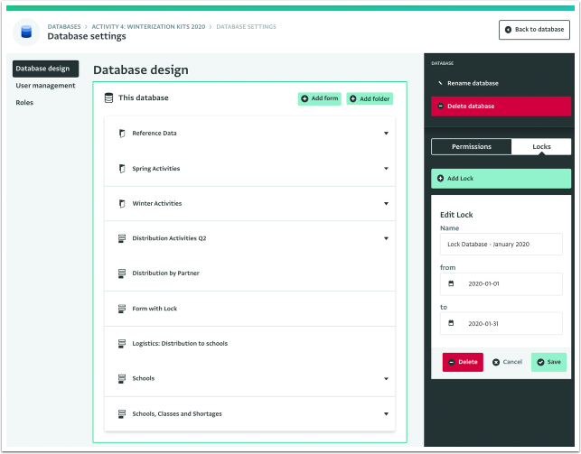Select Distribution Activities Q2 label
The height and width of the screenshot is (454, 581).
[x=169, y=238]
